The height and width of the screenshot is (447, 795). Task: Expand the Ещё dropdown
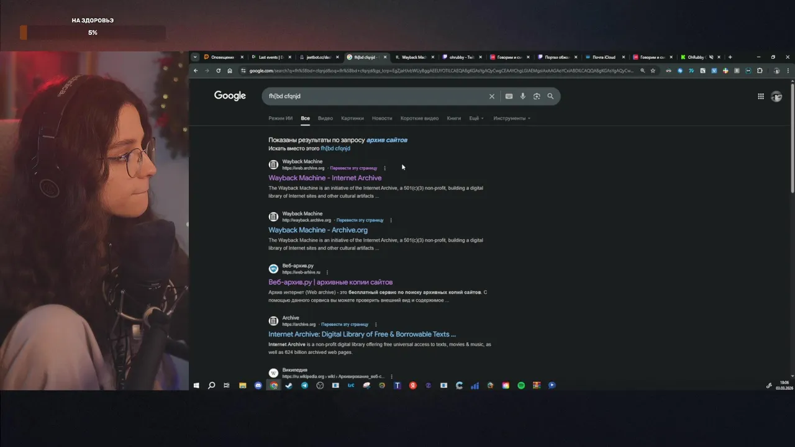coord(476,118)
